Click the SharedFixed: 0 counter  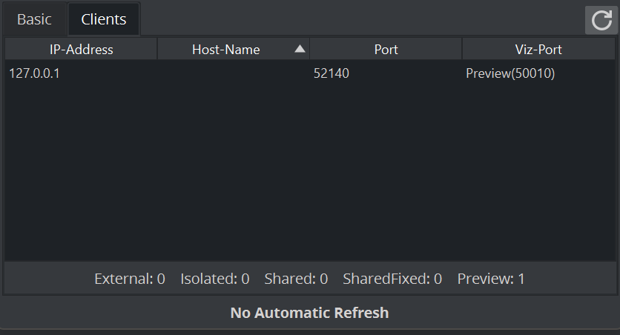392,279
